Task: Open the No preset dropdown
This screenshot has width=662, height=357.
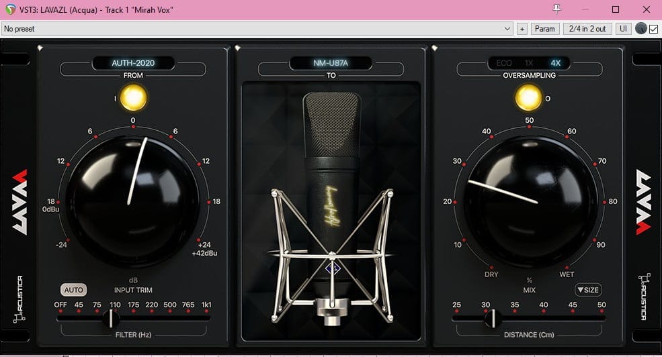Action: pos(257,29)
